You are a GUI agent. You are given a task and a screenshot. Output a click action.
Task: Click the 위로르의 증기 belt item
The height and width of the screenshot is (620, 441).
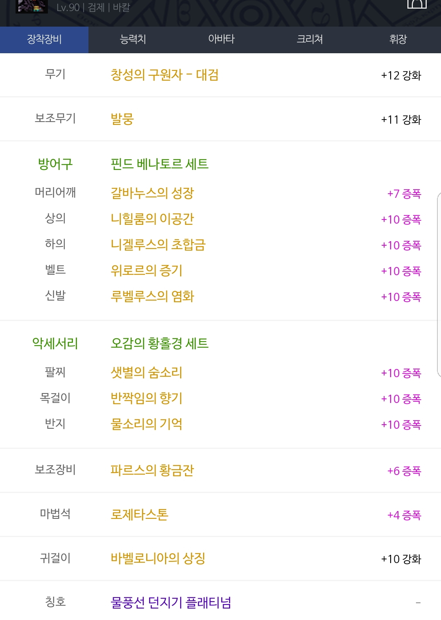(146, 270)
